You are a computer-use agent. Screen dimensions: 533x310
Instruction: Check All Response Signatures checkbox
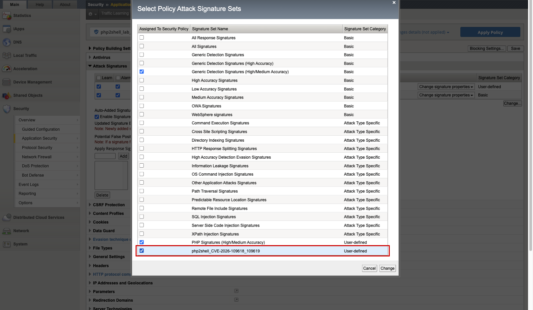coord(142,38)
